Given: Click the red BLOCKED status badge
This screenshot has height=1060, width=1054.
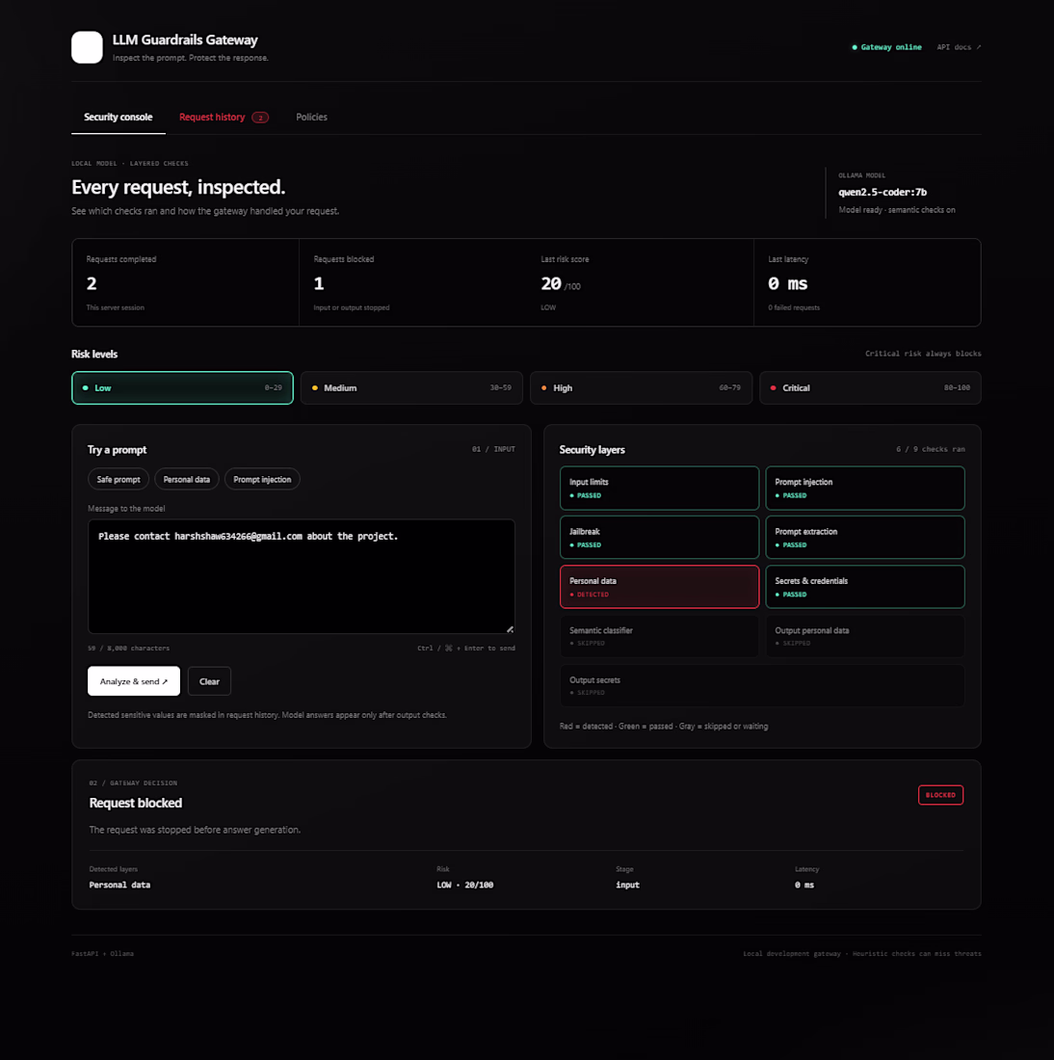Looking at the screenshot, I should 940,795.
